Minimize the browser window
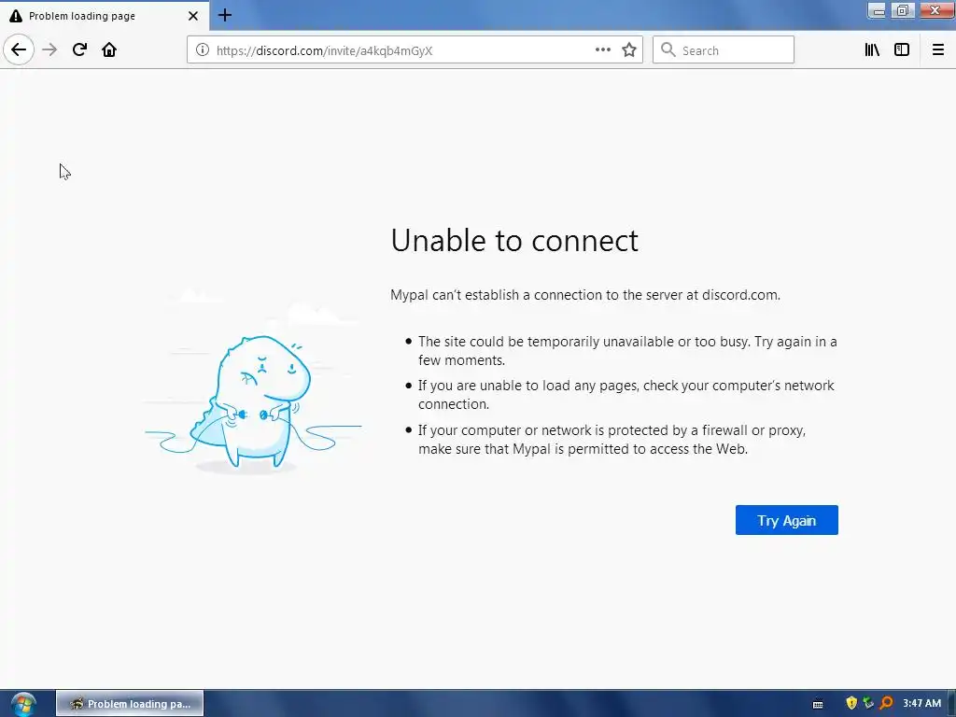 (878, 10)
